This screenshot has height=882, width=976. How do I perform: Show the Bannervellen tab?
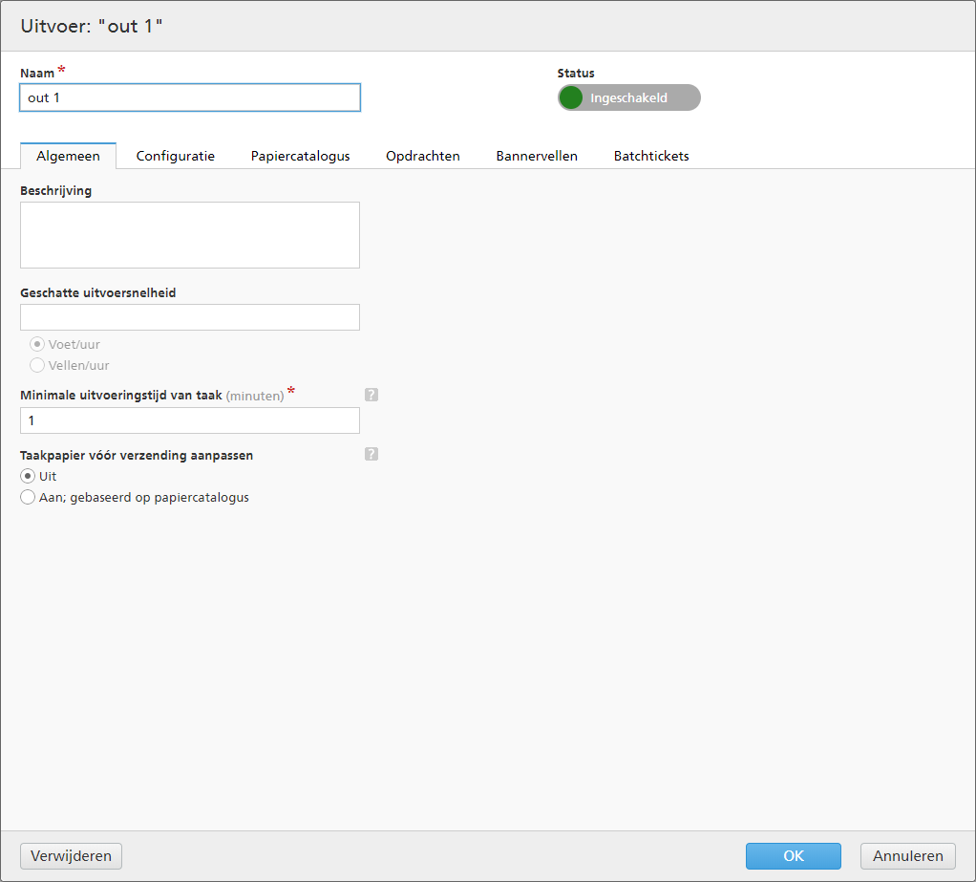(x=537, y=156)
